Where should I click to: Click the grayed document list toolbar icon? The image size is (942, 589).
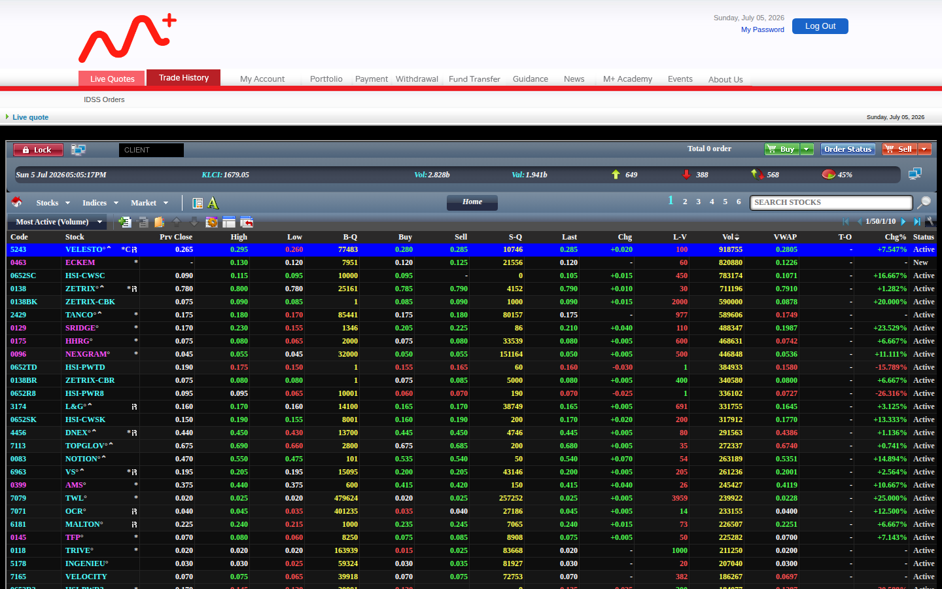[x=143, y=223]
